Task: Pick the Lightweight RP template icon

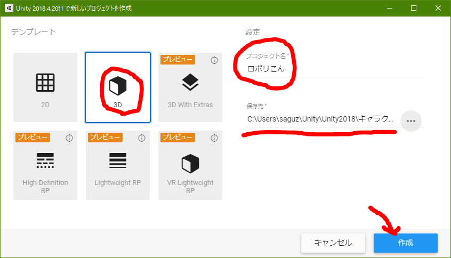Action: 118,160
